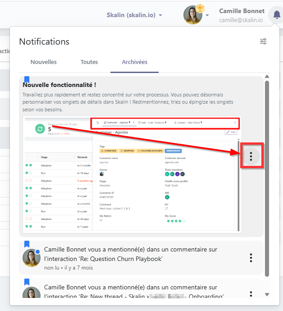Click the 'Notifications' panel title
The height and width of the screenshot is (311, 283).
pyautogui.click(x=44, y=41)
